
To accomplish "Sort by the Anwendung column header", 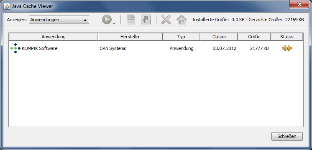I will tap(54, 37).
